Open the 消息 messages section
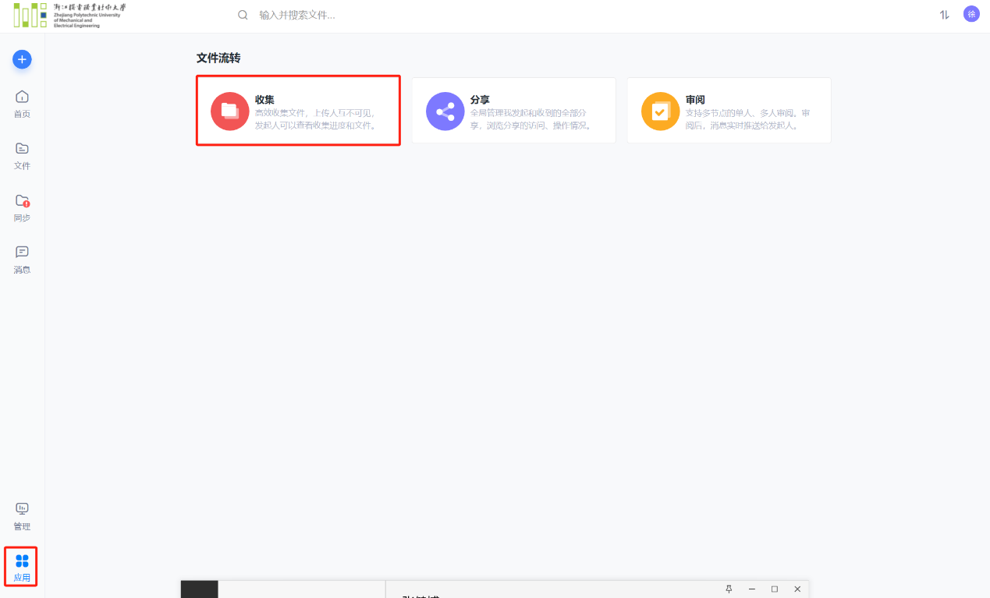Image resolution: width=990 pixels, height=598 pixels. click(22, 259)
